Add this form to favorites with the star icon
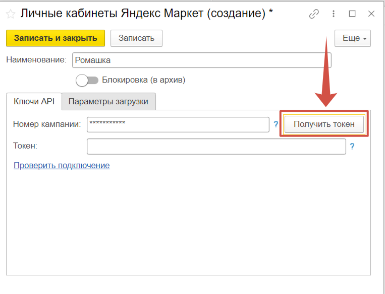The height and width of the screenshot is (294, 385). click(11, 14)
